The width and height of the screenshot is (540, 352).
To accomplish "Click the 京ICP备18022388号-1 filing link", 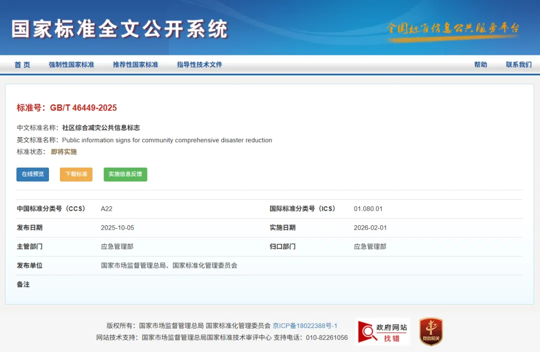I will [305, 325].
